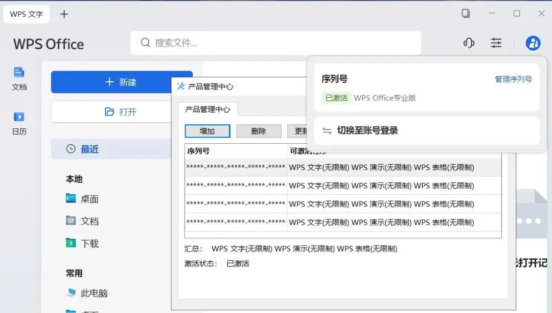This screenshot has width=552, height=313.
Task: Click the 增加 button
Action: [208, 131]
